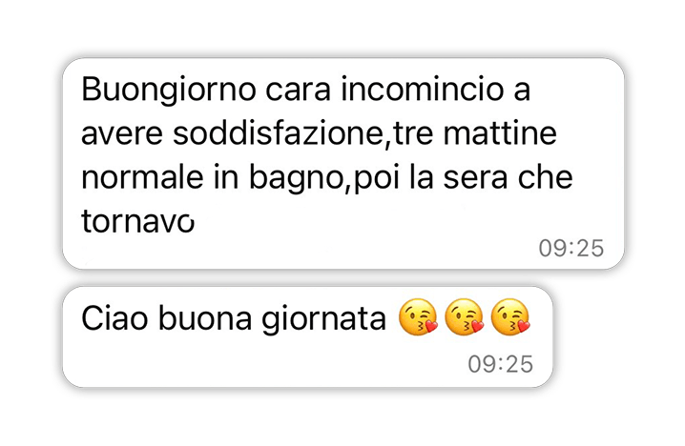Click the middle kissing face emoji

464,317
